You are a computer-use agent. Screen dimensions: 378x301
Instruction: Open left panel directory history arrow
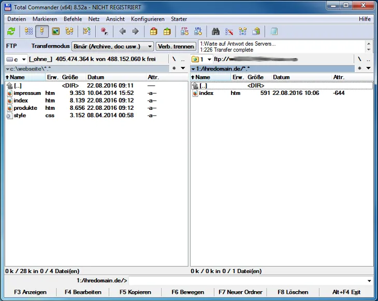(183, 68)
